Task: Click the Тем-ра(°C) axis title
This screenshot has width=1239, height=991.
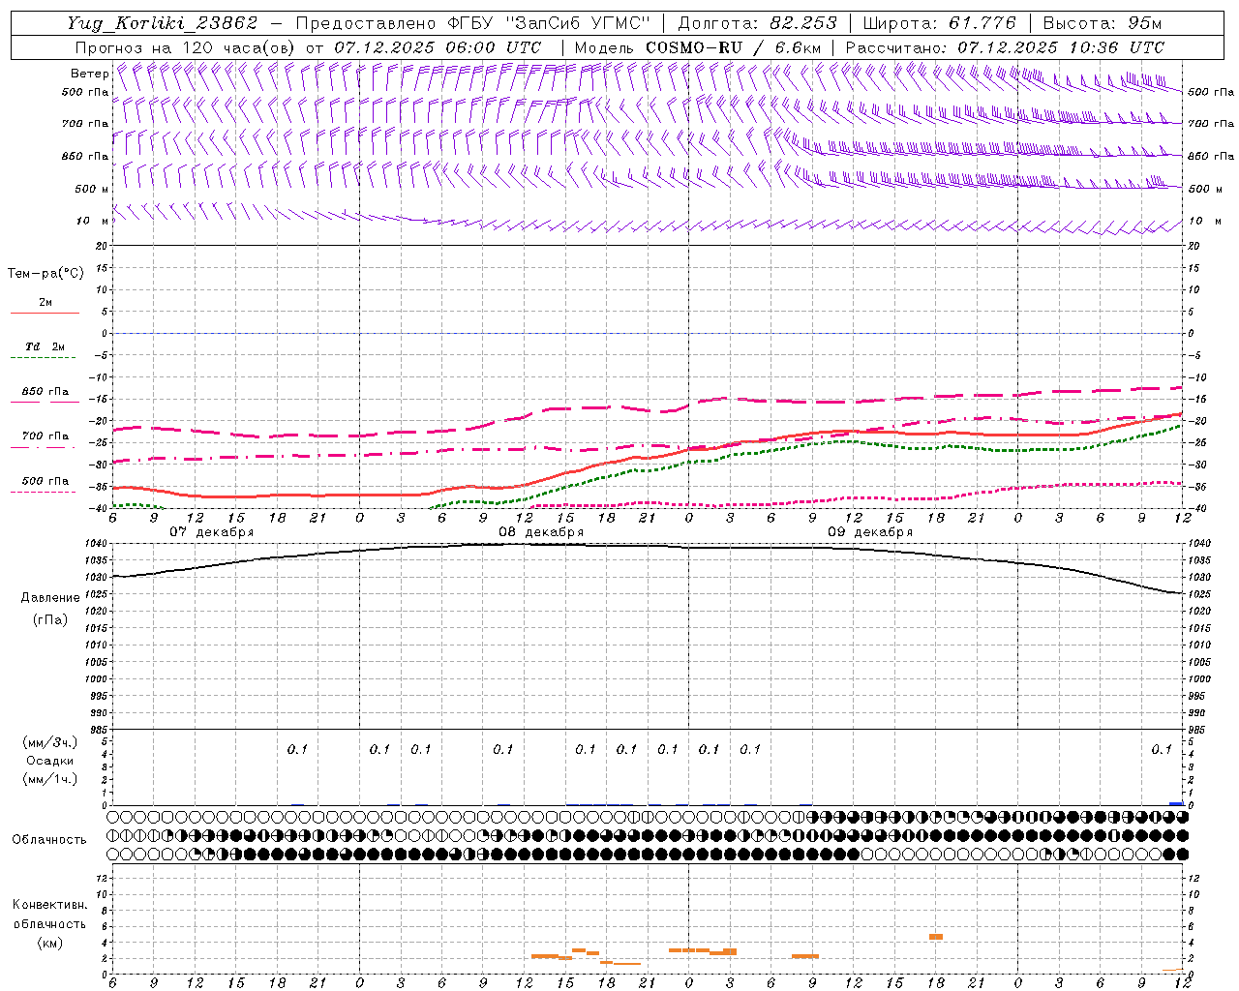Action: (45, 274)
